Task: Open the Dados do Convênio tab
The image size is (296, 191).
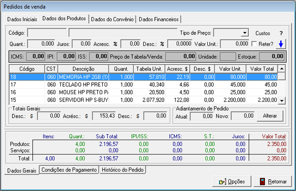Action: [x=112, y=19]
